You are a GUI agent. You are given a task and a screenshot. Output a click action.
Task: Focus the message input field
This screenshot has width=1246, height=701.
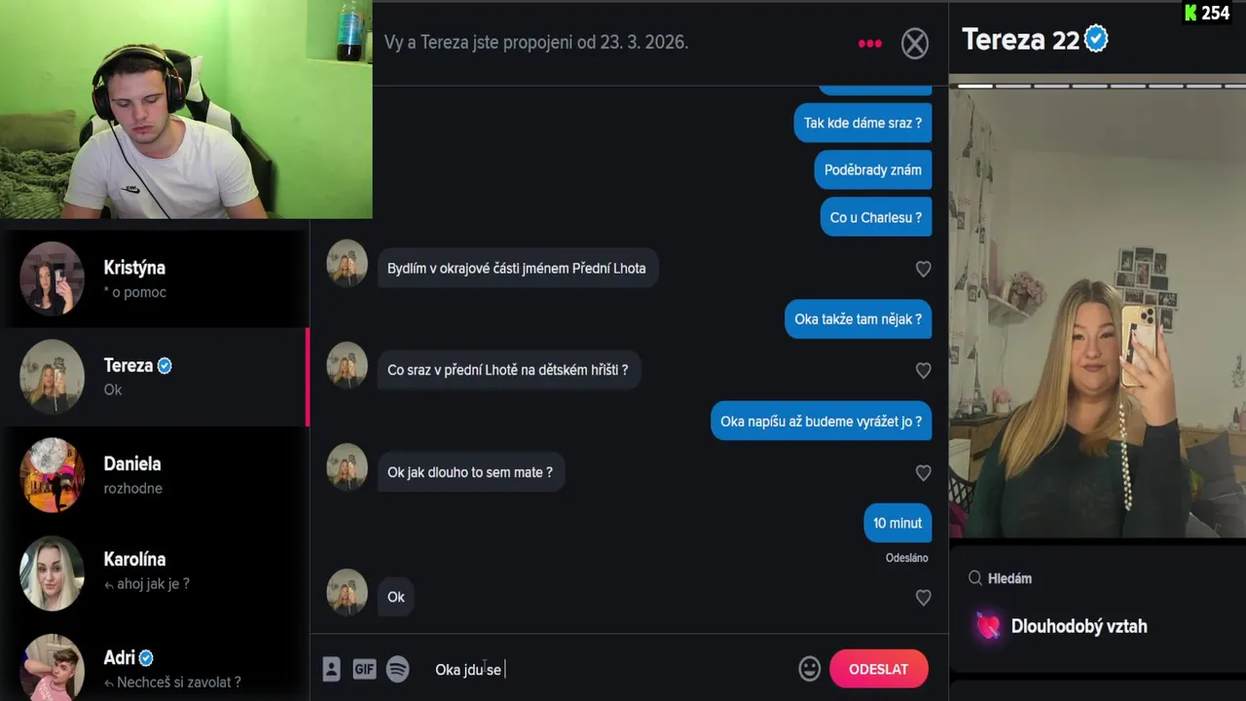pyautogui.click(x=608, y=670)
